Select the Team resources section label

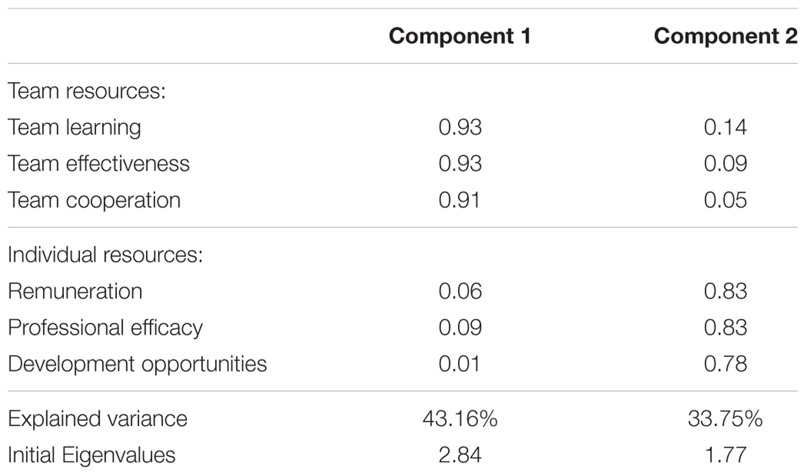coord(87,91)
